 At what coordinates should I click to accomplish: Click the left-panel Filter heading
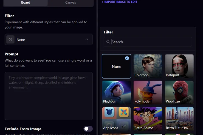9,16
